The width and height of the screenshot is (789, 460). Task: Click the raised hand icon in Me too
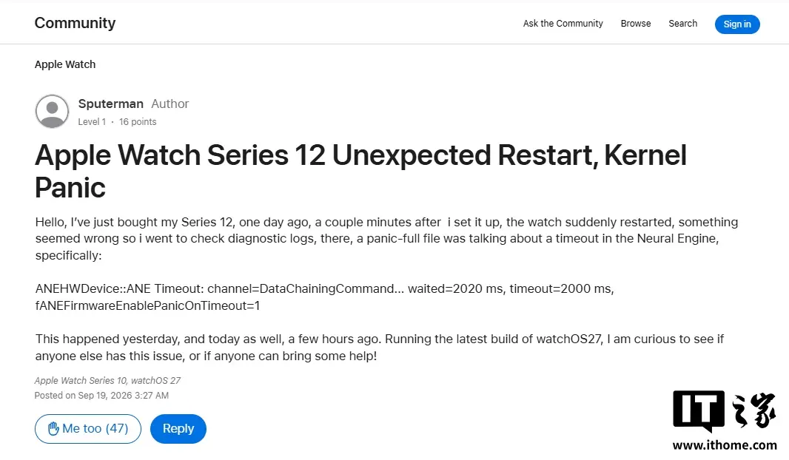[x=53, y=428]
